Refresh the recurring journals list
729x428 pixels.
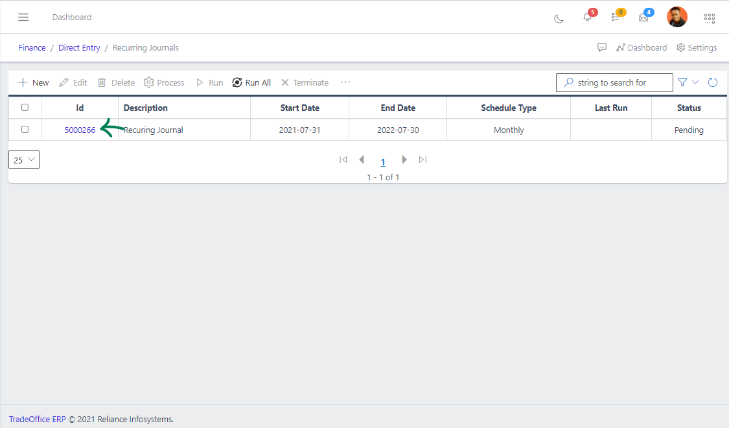click(713, 82)
